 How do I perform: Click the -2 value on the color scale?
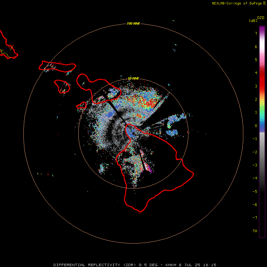coord(255,152)
